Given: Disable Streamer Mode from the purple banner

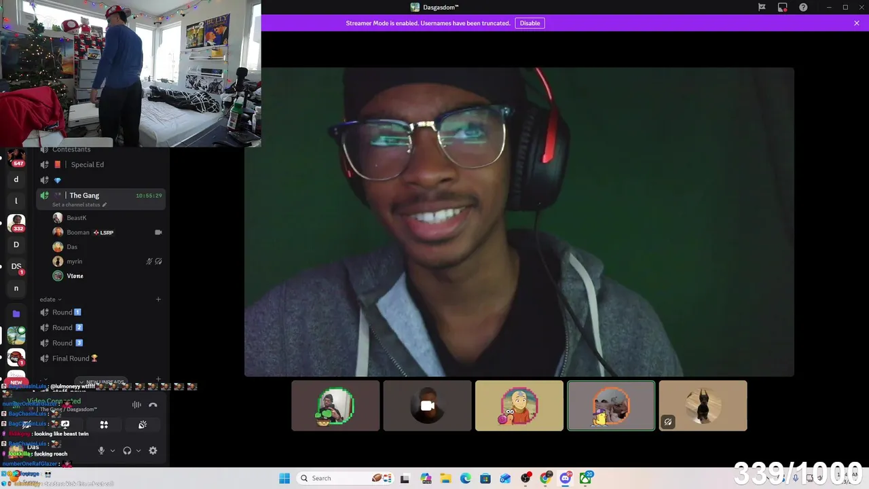Looking at the screenshot, I should (530, 23).
